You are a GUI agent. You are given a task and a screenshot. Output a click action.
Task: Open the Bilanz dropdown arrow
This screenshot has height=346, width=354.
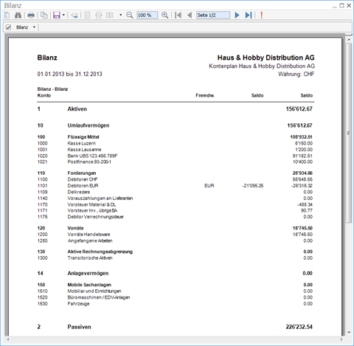tap(34, 27)
